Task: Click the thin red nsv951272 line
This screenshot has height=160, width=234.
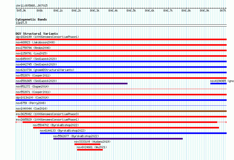Action: point(121,89)
